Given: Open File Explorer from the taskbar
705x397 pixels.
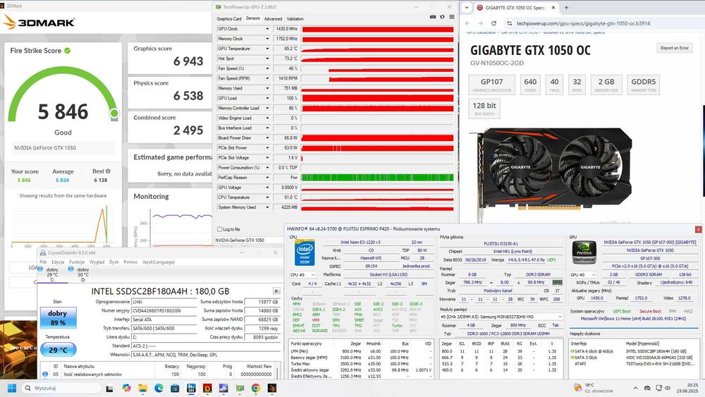Looking at the screenshot, I should pos(142,388).
